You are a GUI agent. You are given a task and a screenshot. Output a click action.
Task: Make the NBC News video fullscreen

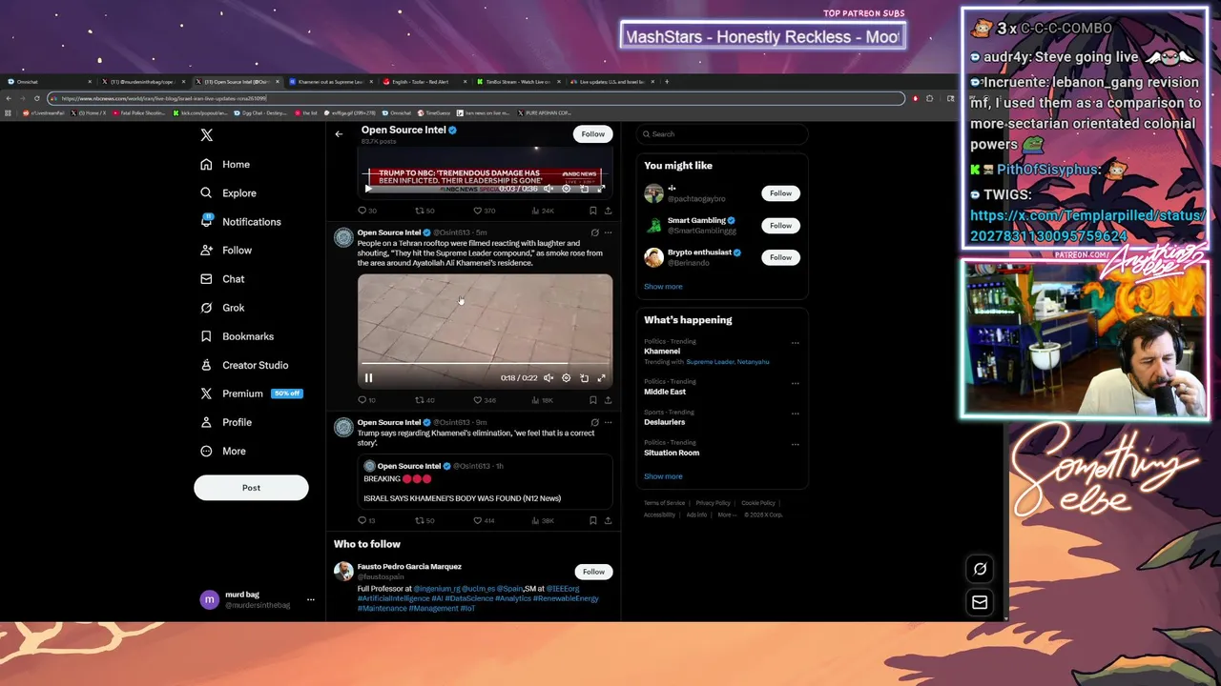click(x=601, y=189)
